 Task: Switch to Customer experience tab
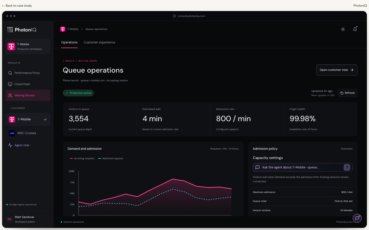[x=99, y=42]
